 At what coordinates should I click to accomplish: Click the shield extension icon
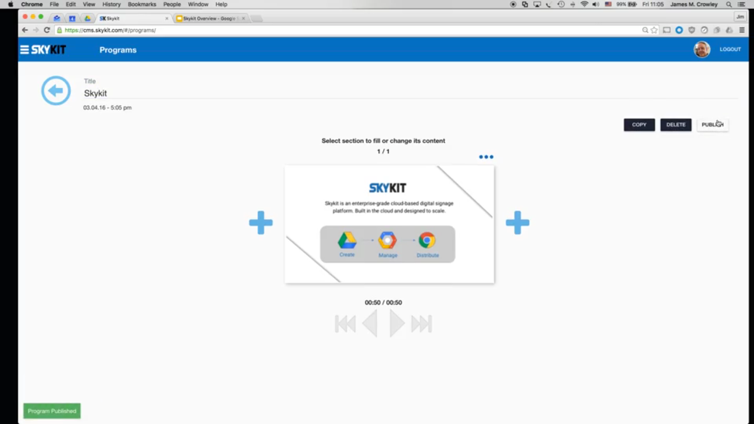tap(692, 30)
